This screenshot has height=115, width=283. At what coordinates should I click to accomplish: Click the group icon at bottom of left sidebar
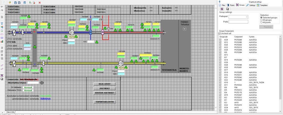[x=2, y=75]
